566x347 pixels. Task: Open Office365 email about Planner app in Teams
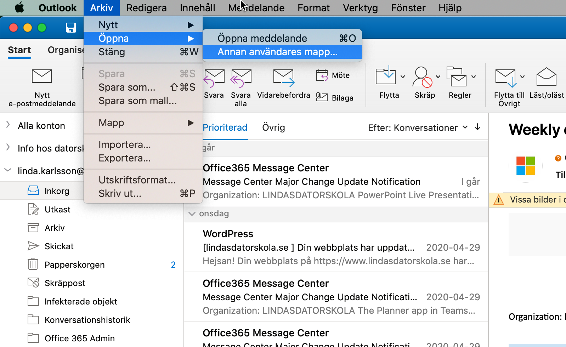click(336, 297)
